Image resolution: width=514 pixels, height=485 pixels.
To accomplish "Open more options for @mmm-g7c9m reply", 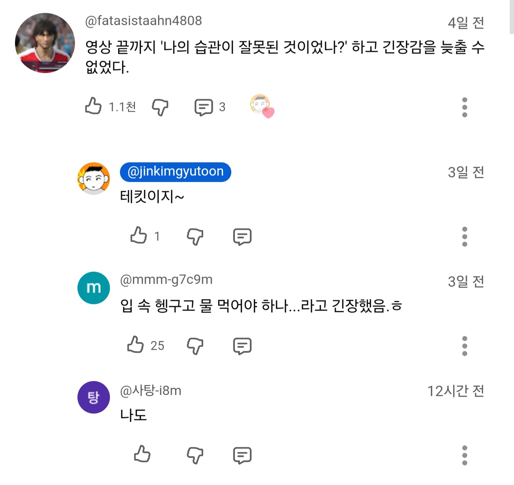I will (464, 346).
